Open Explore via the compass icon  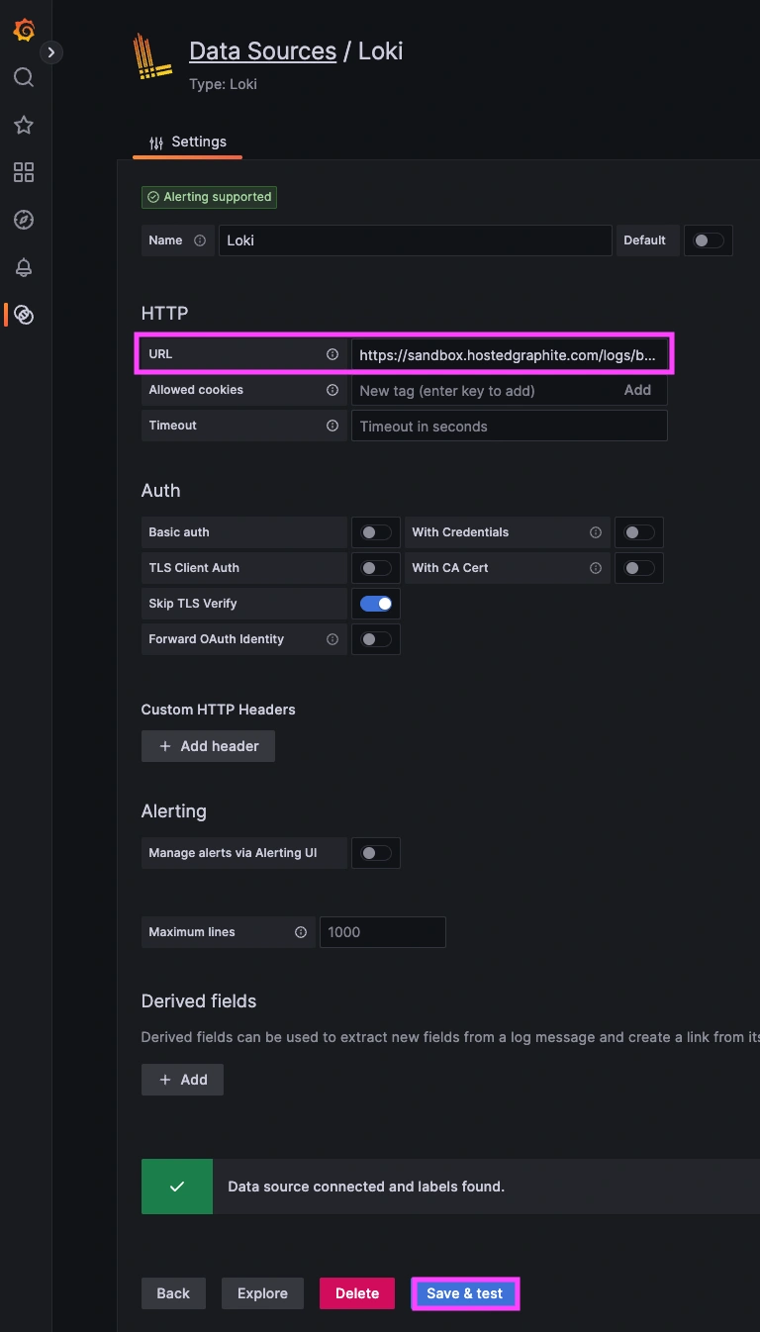point(24,220)
